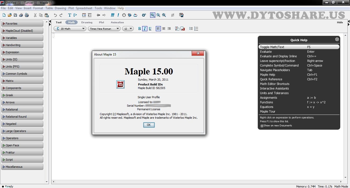Click Hide to collapse context bar
The width and height of the screenshot is (350, 188).
point(340,22)
